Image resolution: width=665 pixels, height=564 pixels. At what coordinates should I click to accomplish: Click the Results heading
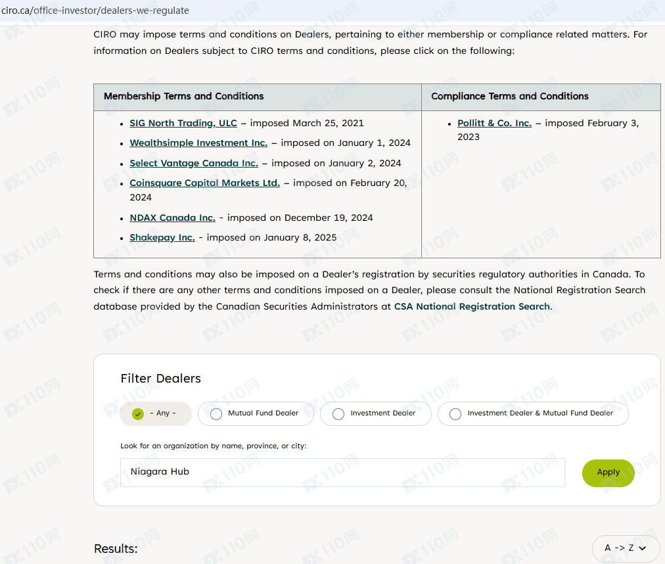(116, 549)
